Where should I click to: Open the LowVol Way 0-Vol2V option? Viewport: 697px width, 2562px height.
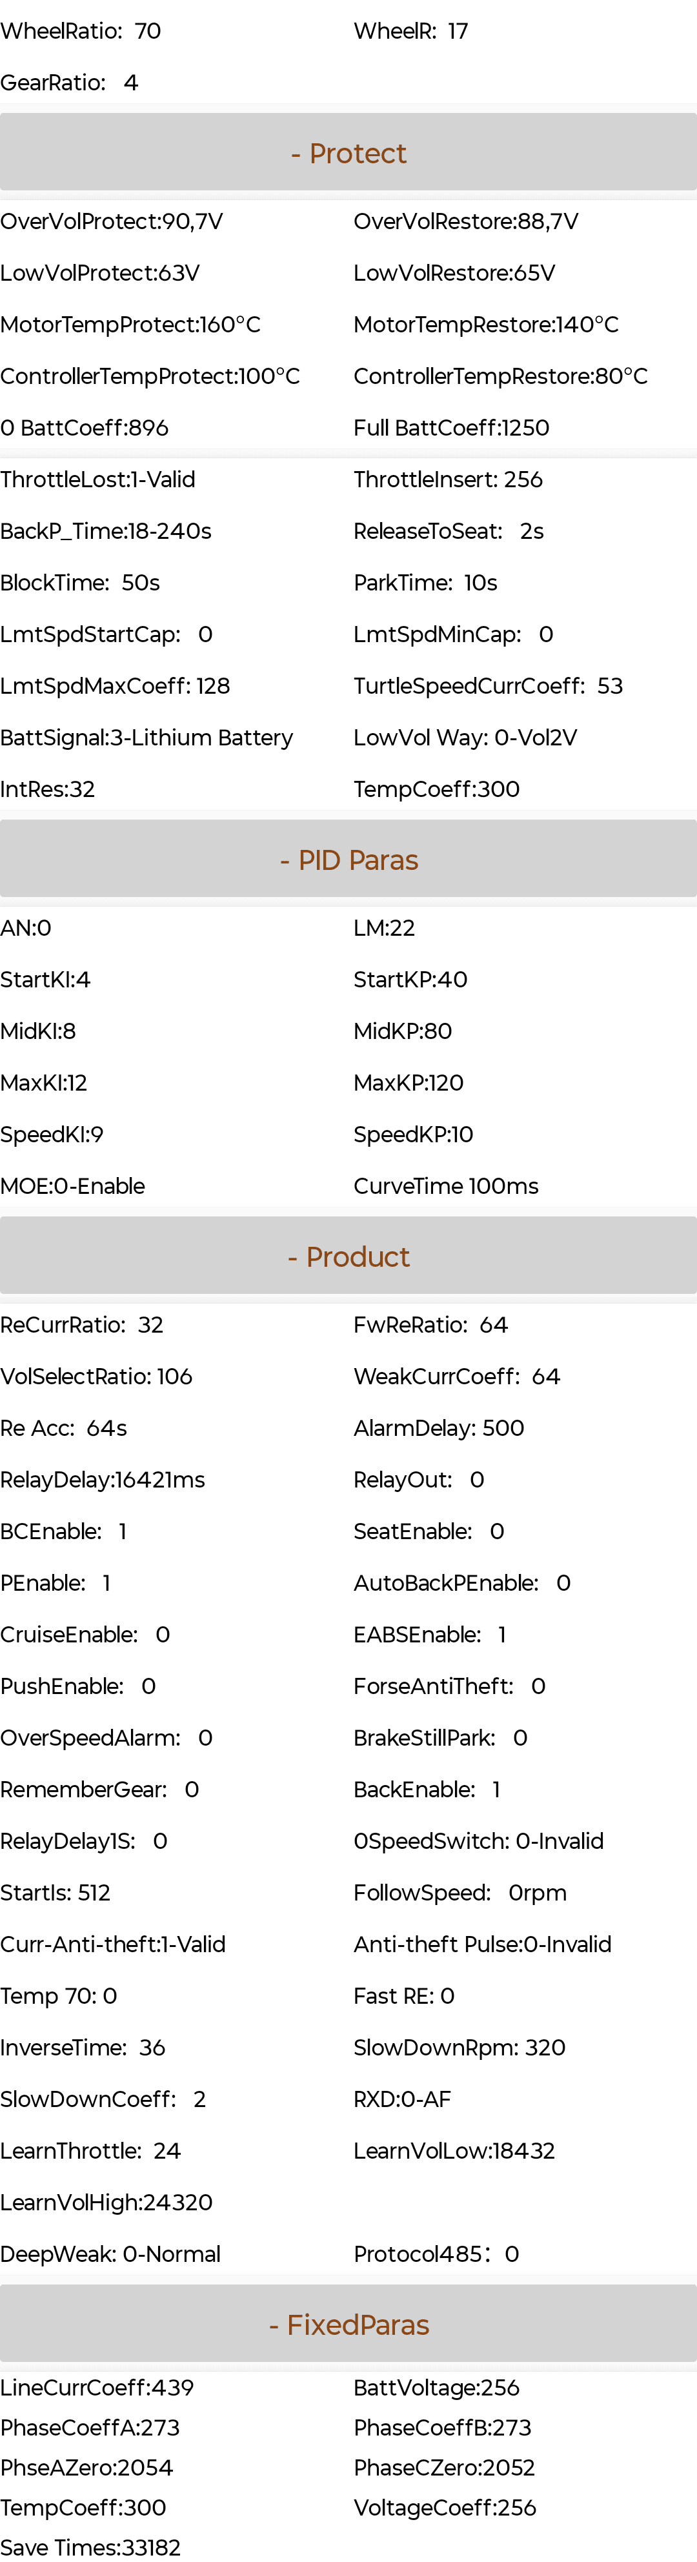tap(465, 738)
